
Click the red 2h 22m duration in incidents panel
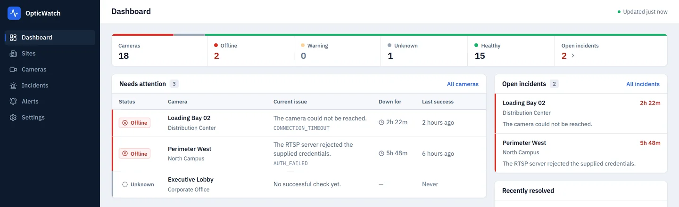(650, 103)
